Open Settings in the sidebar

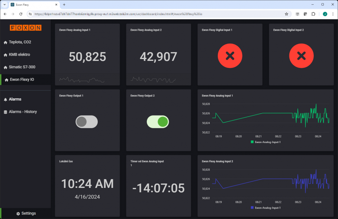tap(25, 213)
